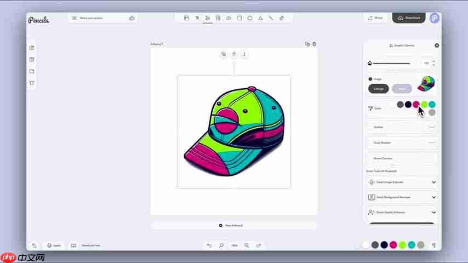Click the Download button
468x263 pixels.
tap(409, 18)
